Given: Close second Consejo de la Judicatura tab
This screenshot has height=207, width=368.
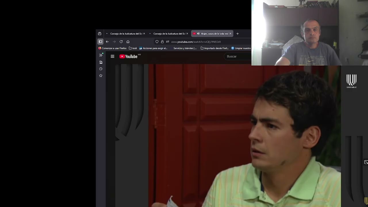Looking at the screenshot, I should [187, 34].
